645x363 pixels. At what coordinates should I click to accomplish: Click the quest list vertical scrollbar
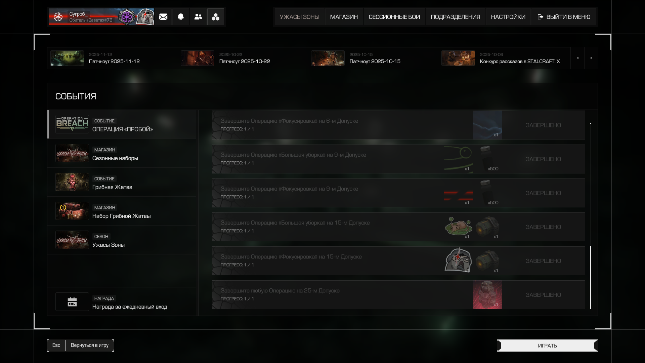[591, 277]
